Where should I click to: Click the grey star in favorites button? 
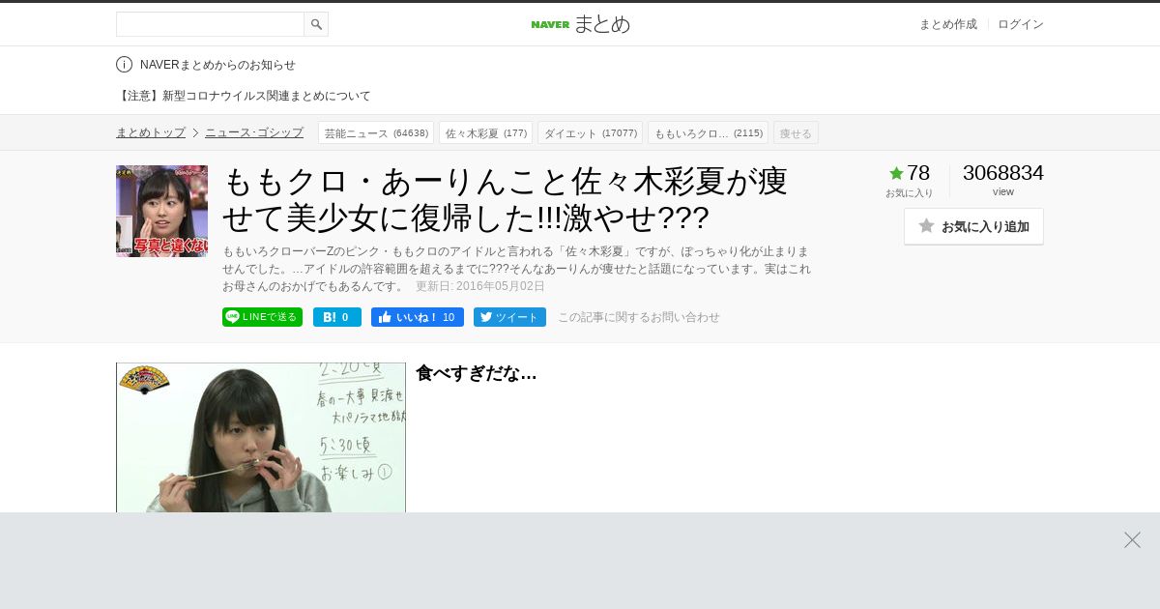tap(926, 225)
